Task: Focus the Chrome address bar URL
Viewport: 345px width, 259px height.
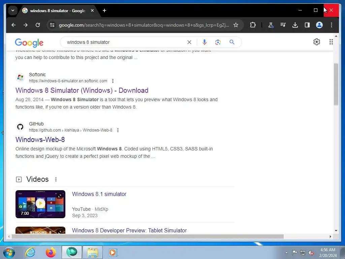Action: click(x=144, y=25)
